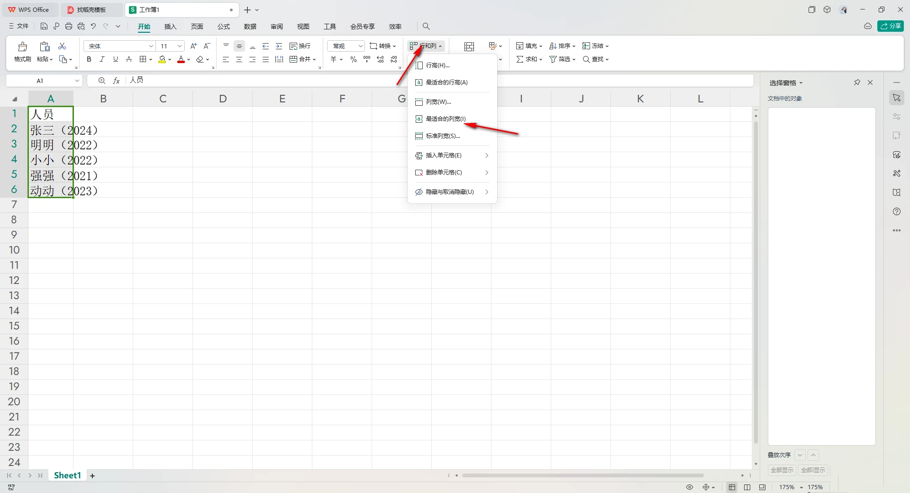910x493 pixels.
Task: Open the currency format dropdown
Action: pyautogui.click(x=341, y=59)
